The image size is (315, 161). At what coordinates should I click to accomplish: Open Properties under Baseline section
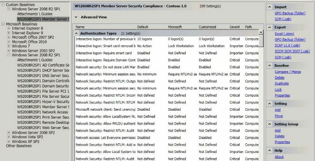[x=282, y=95]
